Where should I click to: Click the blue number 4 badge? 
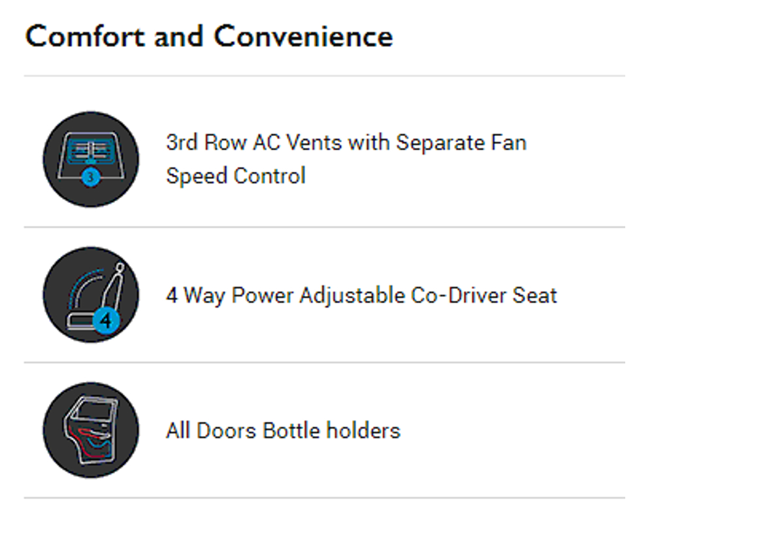tap(106, 320)
